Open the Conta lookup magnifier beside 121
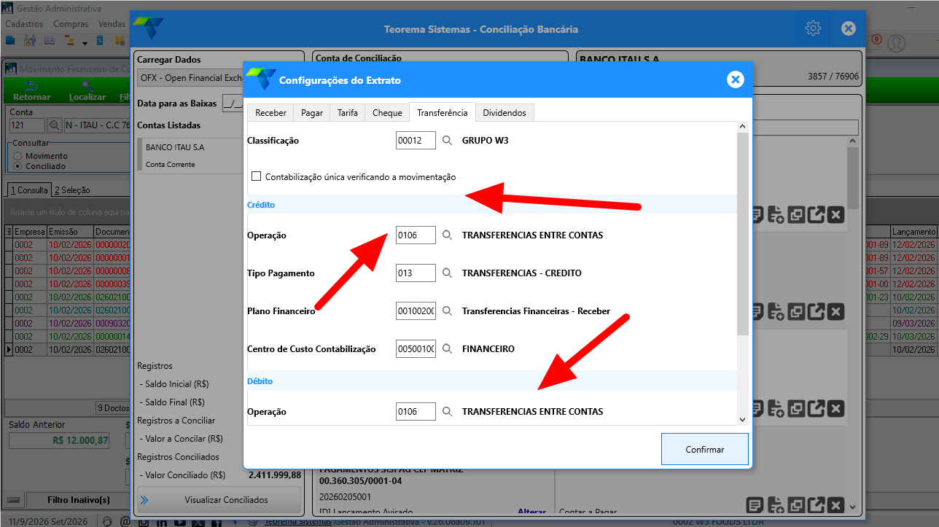Image resolution: width=939 pixels, height=527 pixels. [x=55, y=127]
